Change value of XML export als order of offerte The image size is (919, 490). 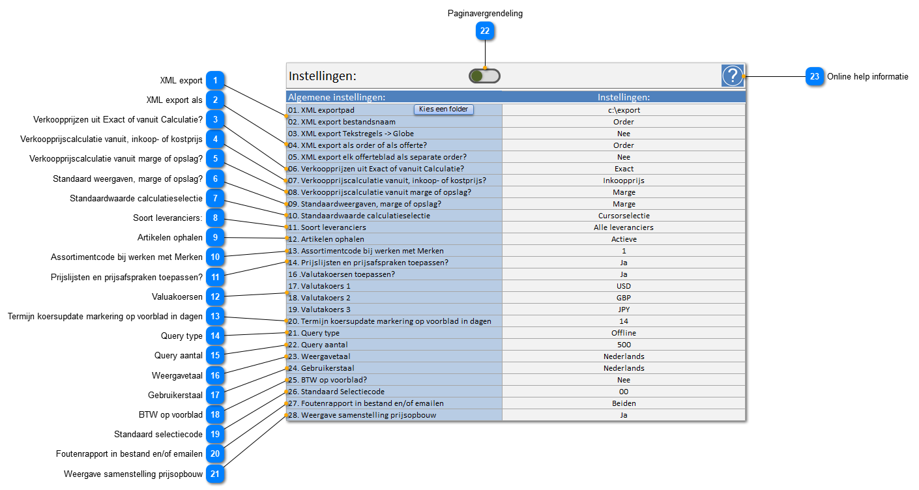click(624, 145)
